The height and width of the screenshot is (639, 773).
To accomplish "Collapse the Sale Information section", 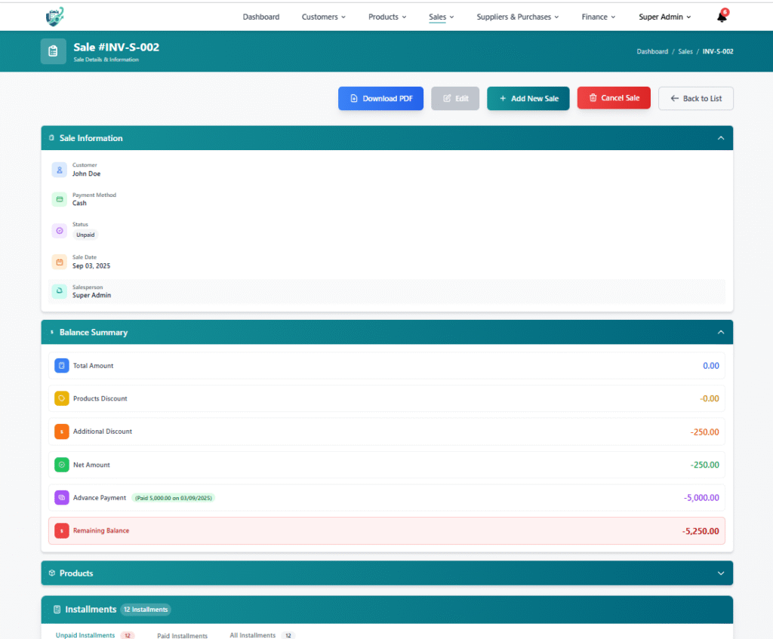I will pyautogui.click(x=720, y=138).
